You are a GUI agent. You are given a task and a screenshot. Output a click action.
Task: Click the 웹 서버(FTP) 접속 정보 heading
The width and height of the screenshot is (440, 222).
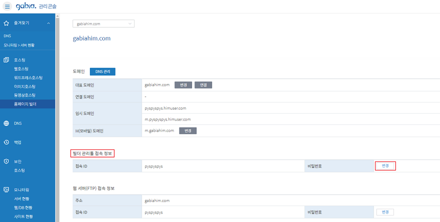coord(93,188)
